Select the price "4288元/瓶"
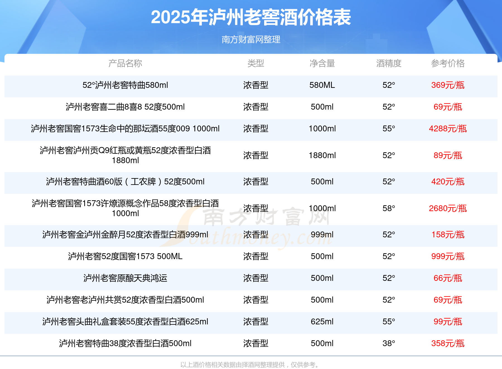Viewport: 502px width, 369px height. click(x=448, y=129)
